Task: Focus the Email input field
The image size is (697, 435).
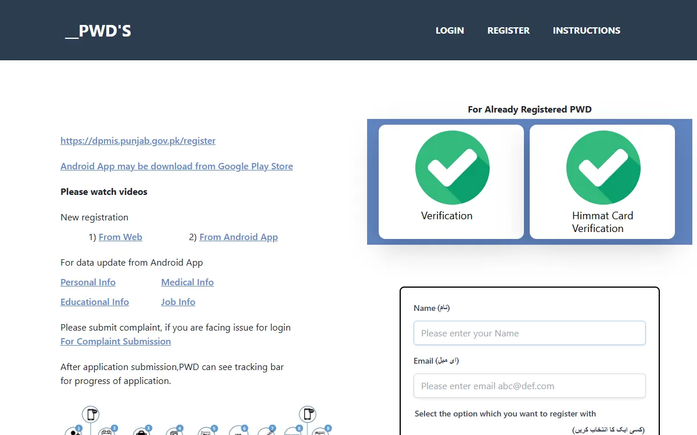Action: (x=530, y=386)
